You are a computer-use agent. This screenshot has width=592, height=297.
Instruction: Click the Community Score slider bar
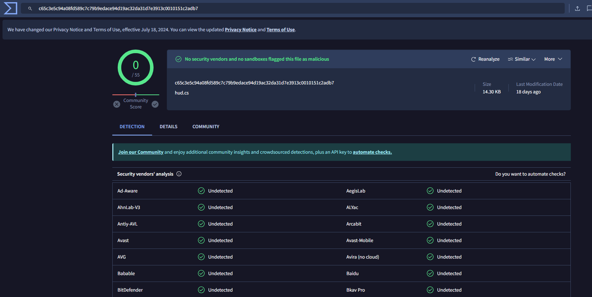pos(136,95)
